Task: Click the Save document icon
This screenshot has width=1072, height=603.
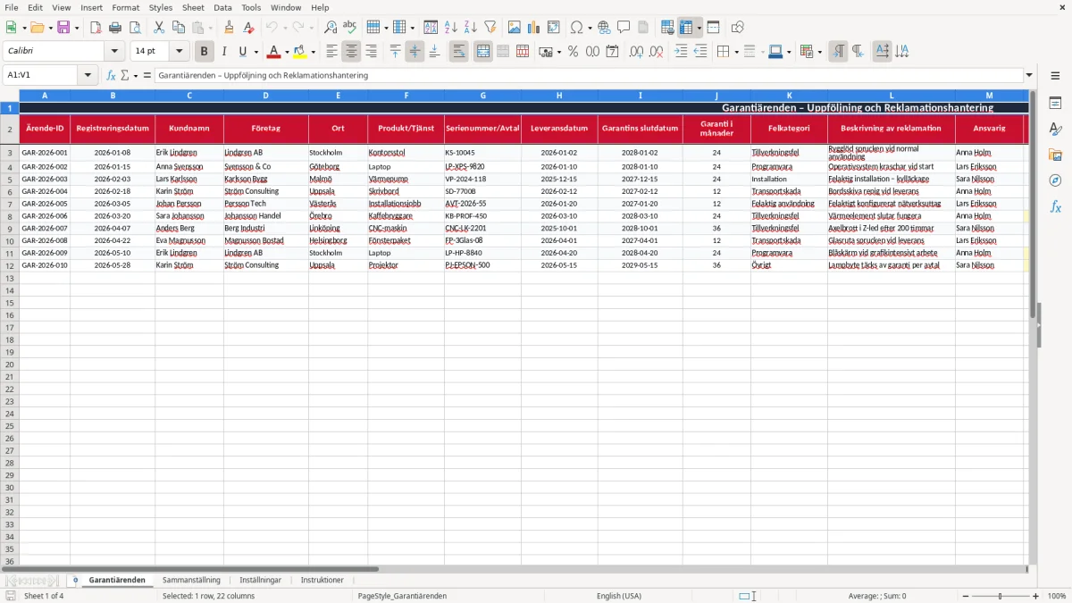Action: [x=63, y=28]
